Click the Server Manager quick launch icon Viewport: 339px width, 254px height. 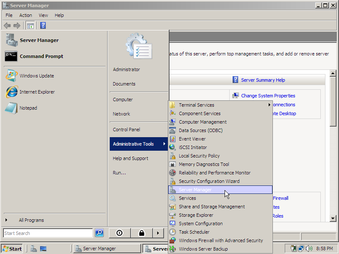(33, 249)
